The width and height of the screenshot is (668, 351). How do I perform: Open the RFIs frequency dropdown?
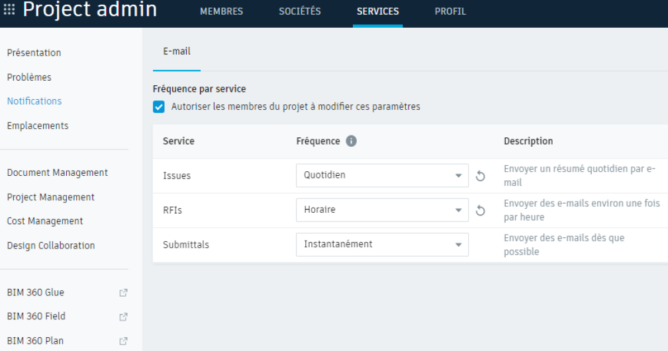[382, 210]
